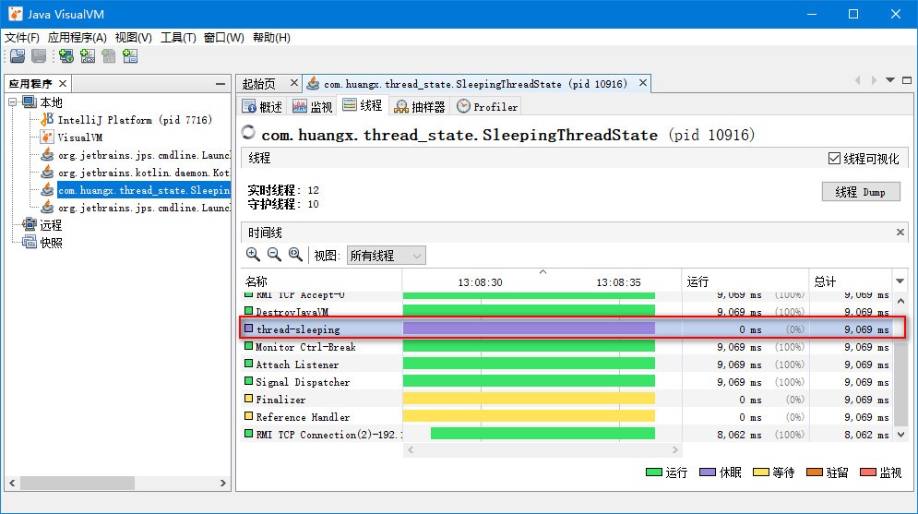Screen dimensions: 918x514
Task: Open the 应用程序(A) menu
Action: tap(77, 38)
